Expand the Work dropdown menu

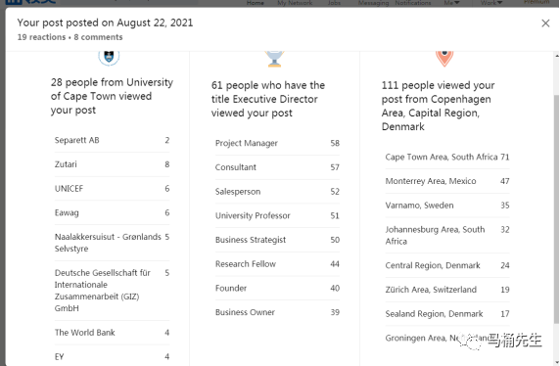[491, 3]
